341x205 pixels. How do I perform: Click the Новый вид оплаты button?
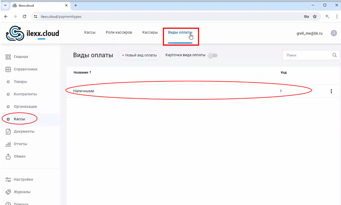[139, 55]
